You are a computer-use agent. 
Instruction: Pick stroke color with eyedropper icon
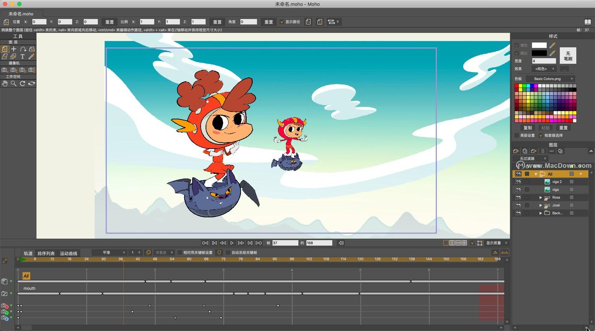pyautogui.click(x=553, y=53)
